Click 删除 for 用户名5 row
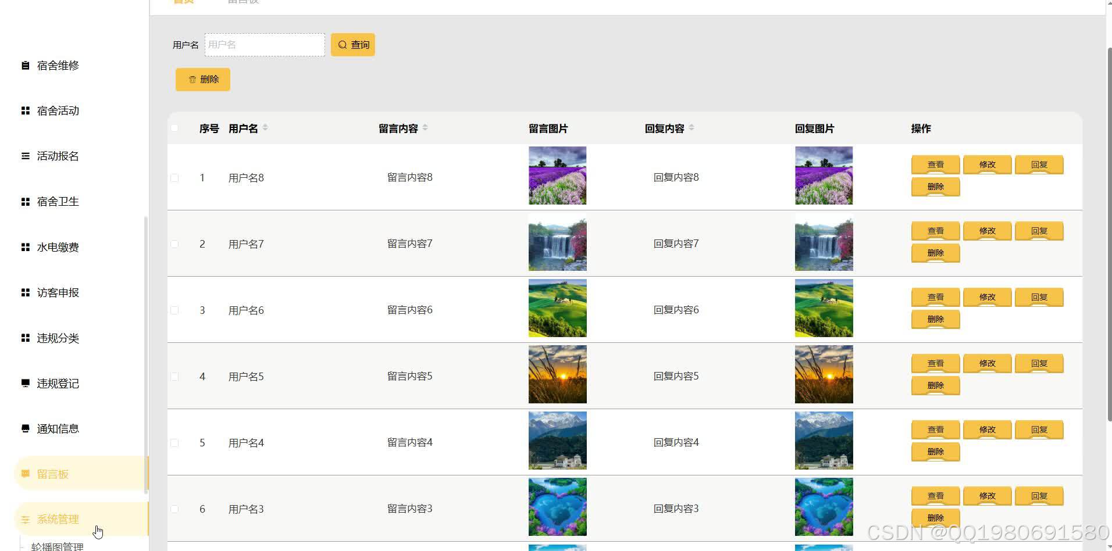Image resolution: width=1112 pixels, height=551 pixels. [x=935, y=385]
